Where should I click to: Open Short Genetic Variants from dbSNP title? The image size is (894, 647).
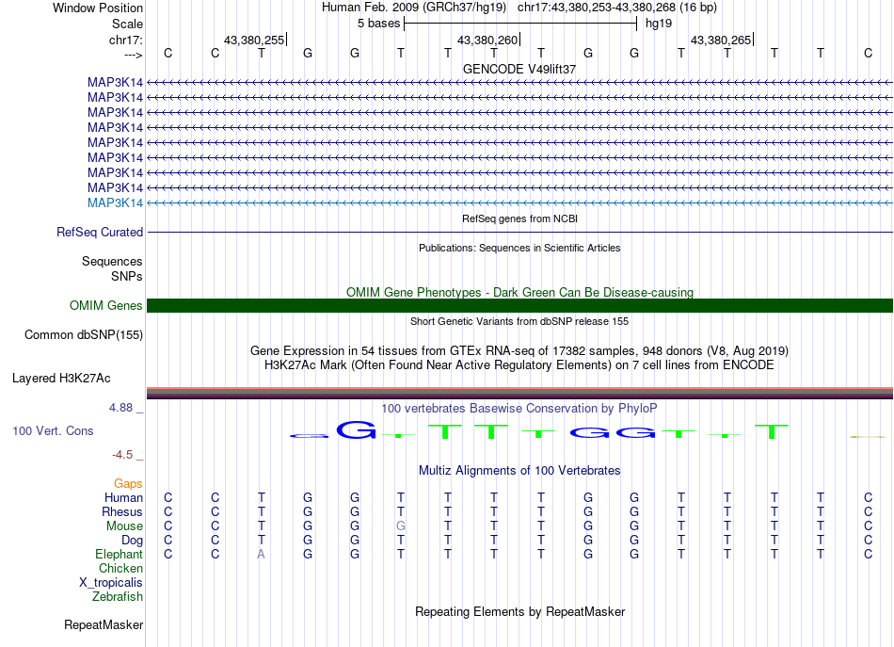pos(519,321)
